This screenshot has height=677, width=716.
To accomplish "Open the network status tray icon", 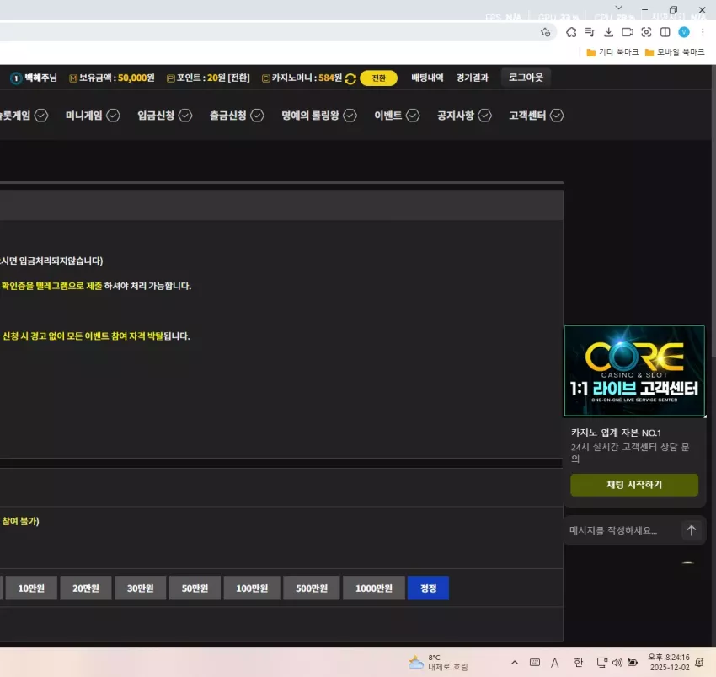I will [x=601, y=663].
